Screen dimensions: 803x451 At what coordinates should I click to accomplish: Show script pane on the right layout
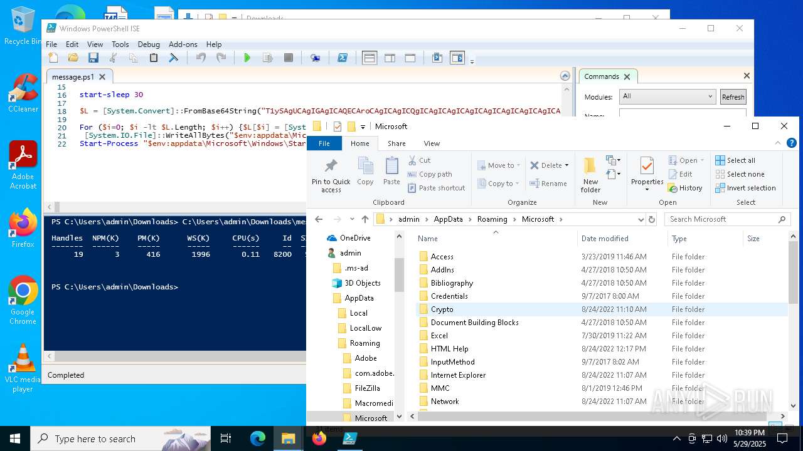coord(390,58)
